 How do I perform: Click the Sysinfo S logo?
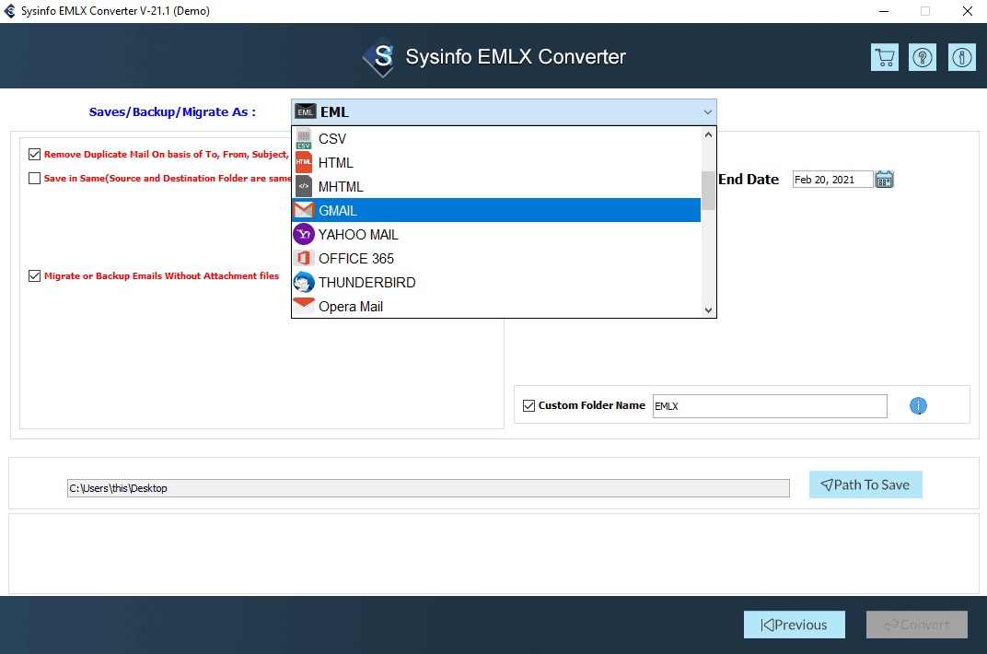(379, 57)
